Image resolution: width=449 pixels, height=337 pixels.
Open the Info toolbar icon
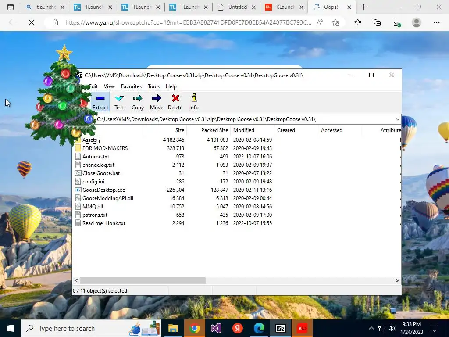coord(194,102)
